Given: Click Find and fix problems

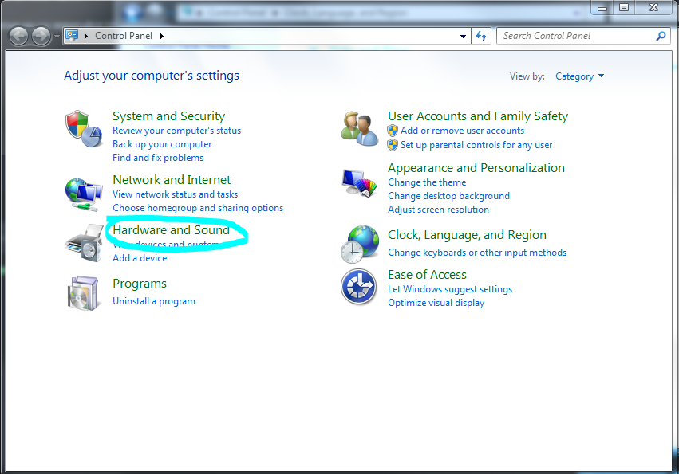Looking at the screenshot, I should tap(158, 158).
